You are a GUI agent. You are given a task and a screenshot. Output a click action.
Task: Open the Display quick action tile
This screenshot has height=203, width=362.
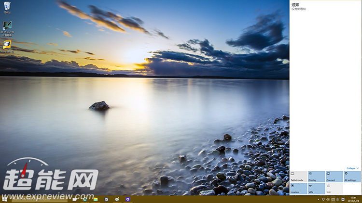point(316,177)
